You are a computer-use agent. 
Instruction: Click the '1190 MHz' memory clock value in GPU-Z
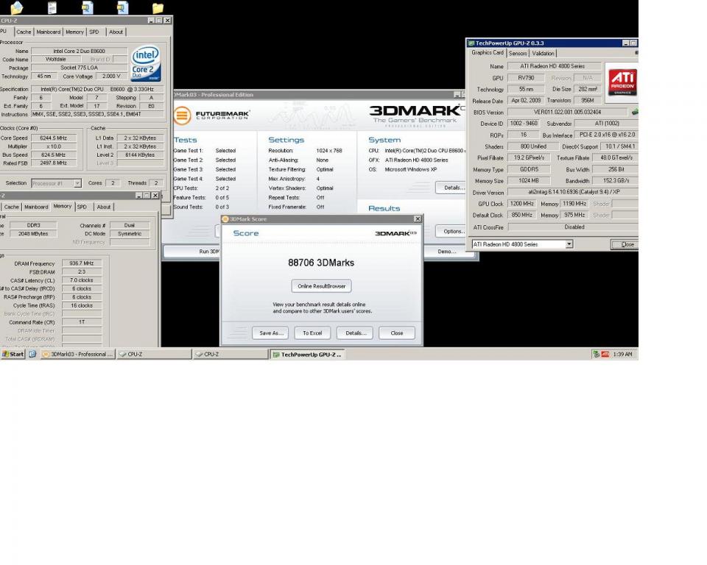[574, 204]
